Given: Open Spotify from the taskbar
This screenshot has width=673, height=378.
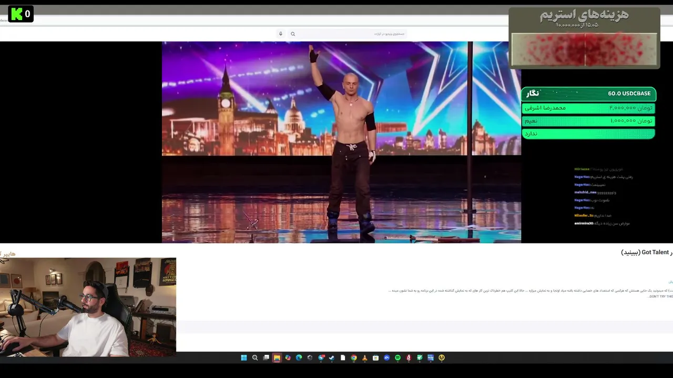Looking at the screenshot, I should tap(397, 358).
